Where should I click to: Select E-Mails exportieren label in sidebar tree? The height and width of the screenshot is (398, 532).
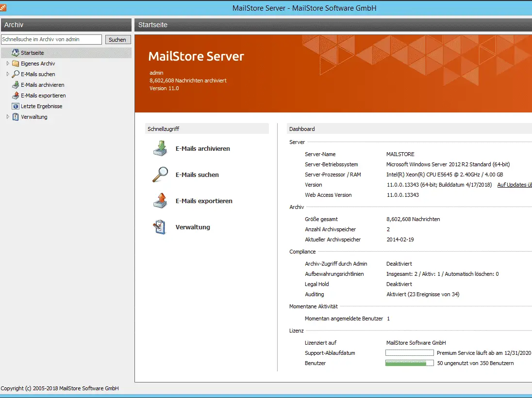(43, 96)
